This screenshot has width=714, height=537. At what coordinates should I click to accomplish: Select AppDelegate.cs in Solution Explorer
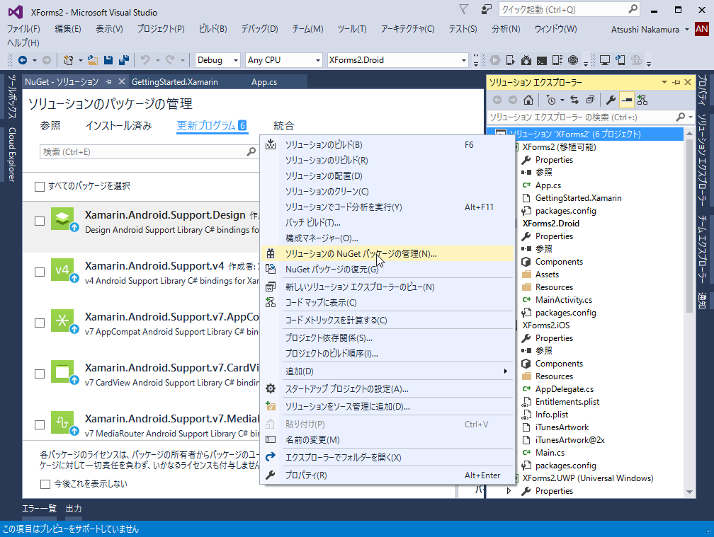coord(564,389)
